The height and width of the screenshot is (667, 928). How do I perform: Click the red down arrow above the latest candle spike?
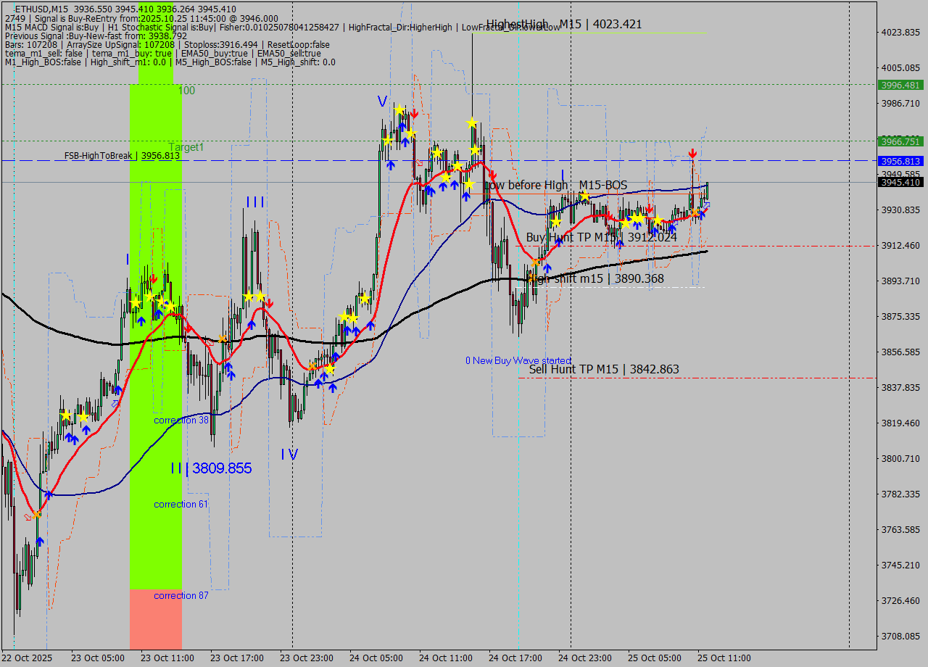coord(692,153)
